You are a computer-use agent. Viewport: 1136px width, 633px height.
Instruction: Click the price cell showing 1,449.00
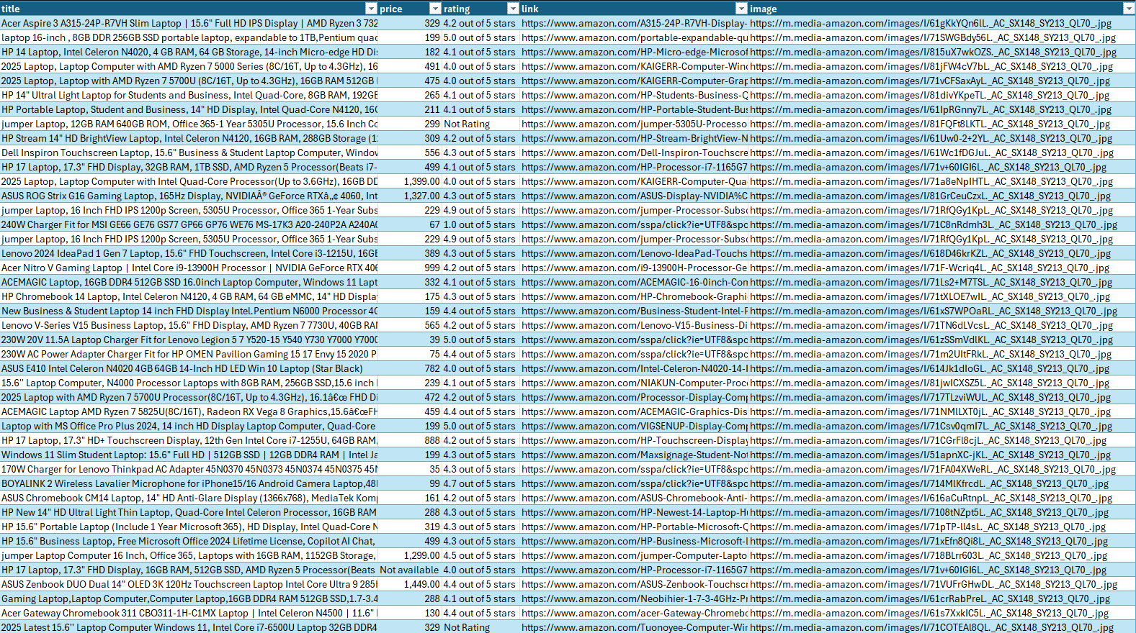pyautogui.click(x=410, y=584)
